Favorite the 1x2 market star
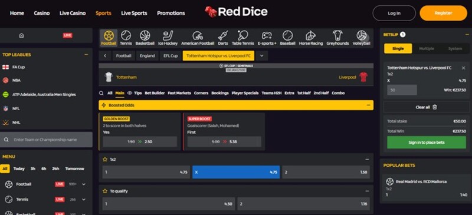472x215 pixels. click(x=105, y=160)
